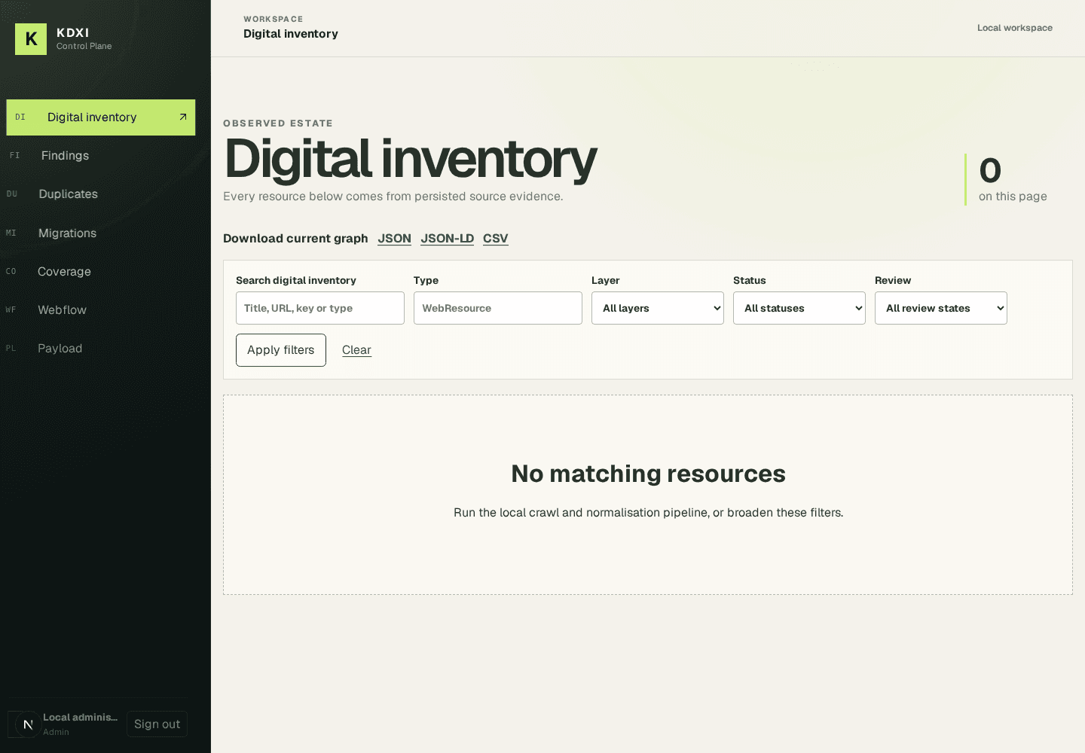Focus the Type input field

click(498, 308)
